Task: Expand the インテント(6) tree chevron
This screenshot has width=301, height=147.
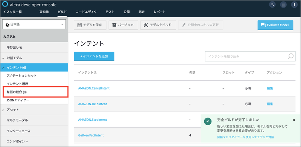Action: tap(3, 67)
